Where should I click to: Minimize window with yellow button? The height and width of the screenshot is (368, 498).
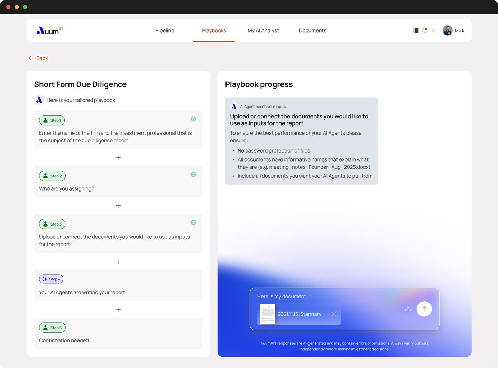pos(17,7)
